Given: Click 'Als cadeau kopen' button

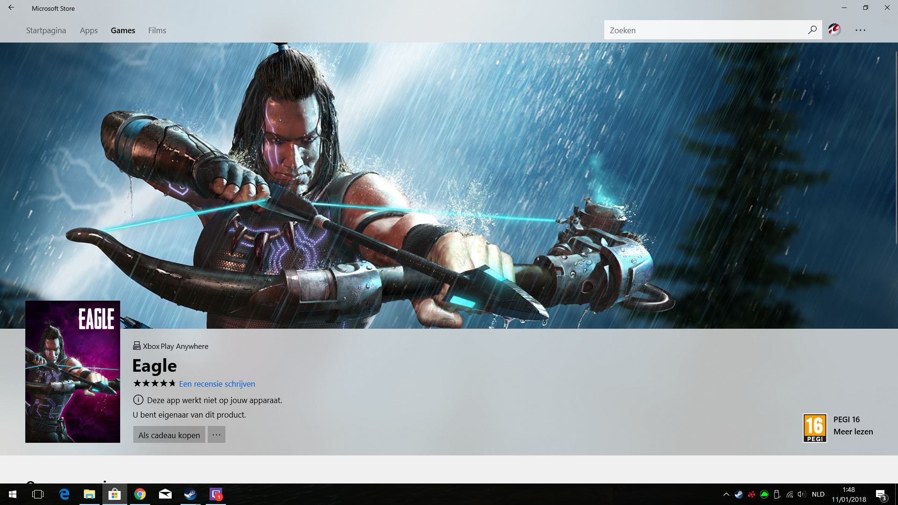Looking at the screenshot, I should click(169, 435).
